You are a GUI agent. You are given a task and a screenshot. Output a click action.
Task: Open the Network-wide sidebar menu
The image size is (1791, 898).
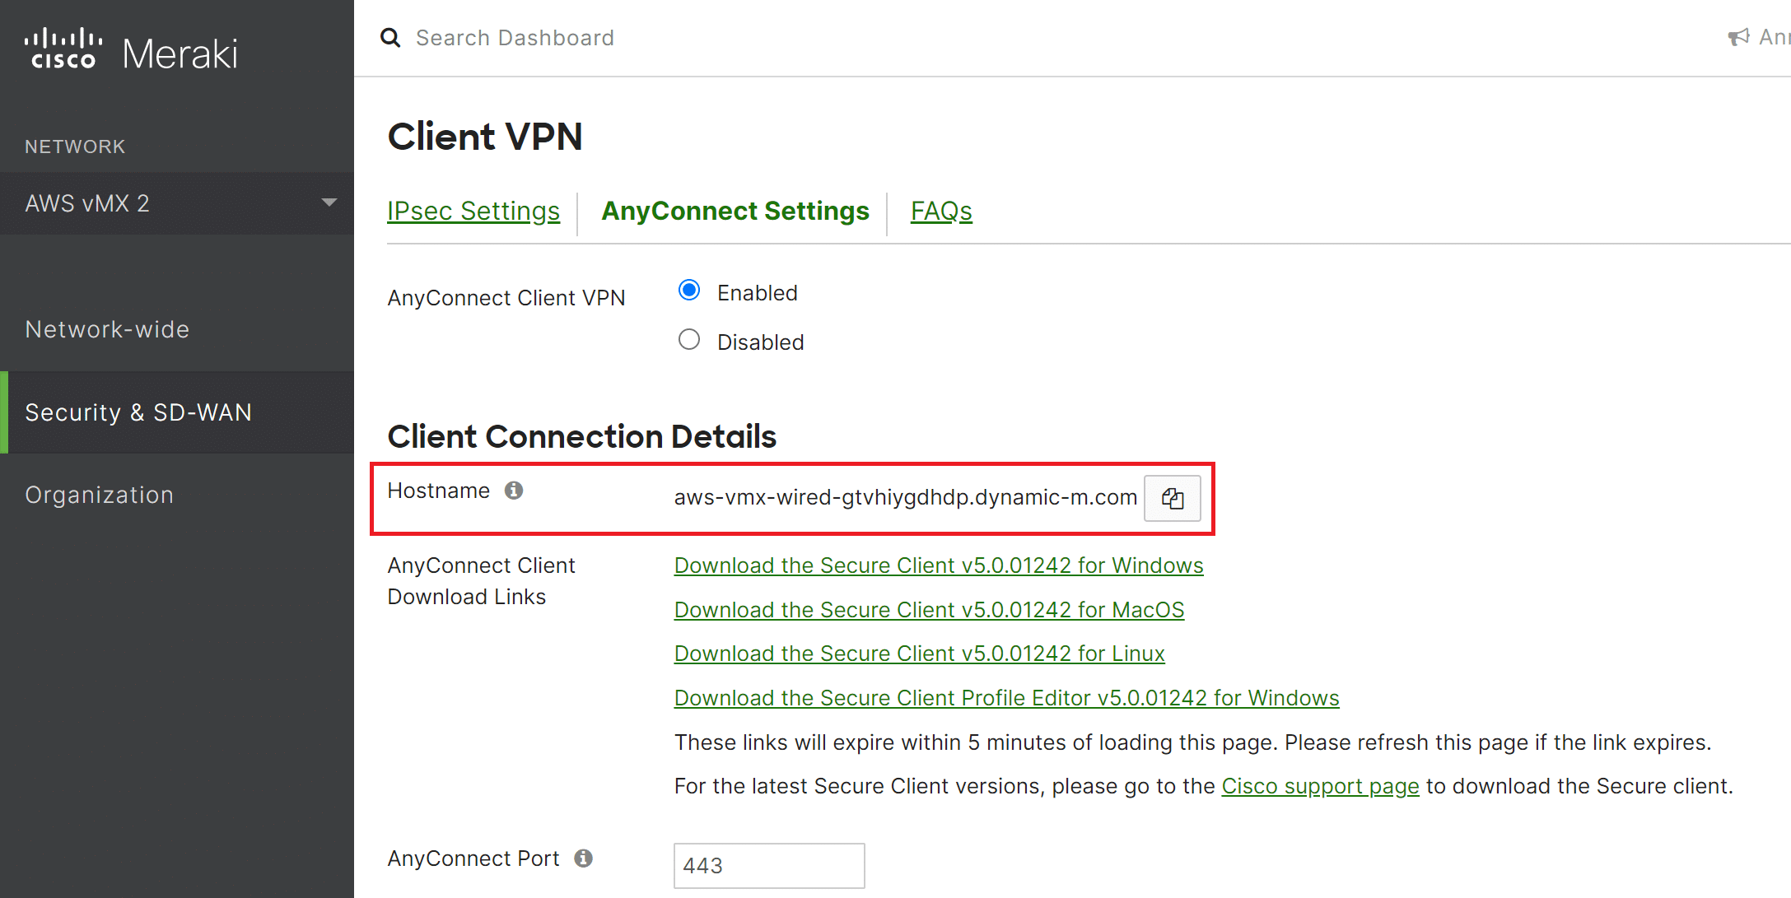(x=107, y=329)
